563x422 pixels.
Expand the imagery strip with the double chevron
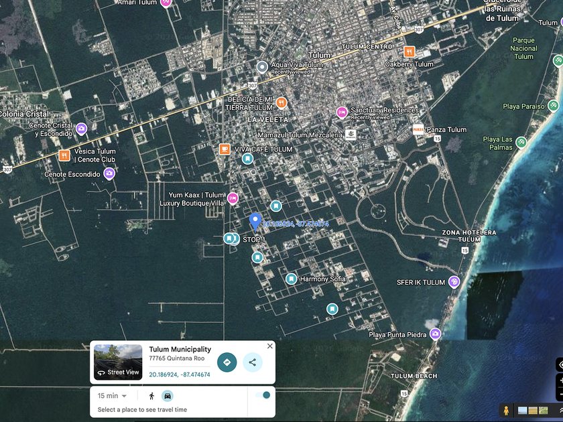coord(560,410)
